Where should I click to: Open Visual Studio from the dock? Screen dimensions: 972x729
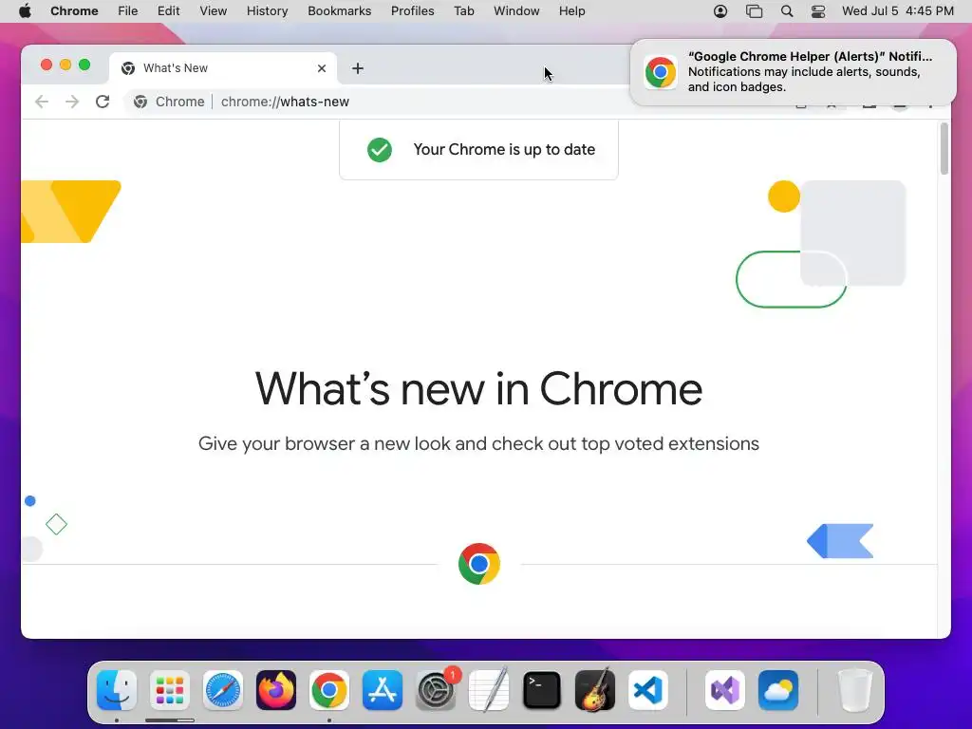click(x=725, y=690)
